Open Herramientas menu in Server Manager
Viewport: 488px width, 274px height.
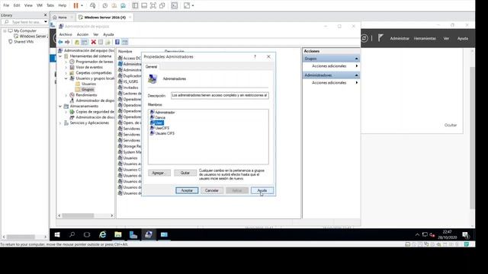pos(425,39)
